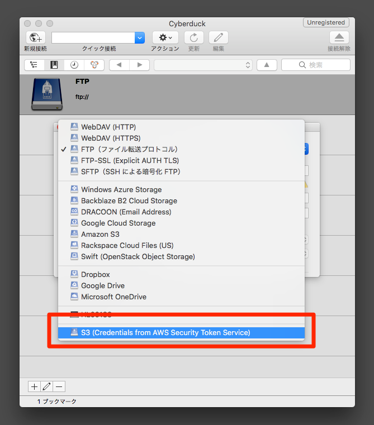Choose Rackspace Cloud Files (US)
Screen dimensions: 374x425
click(x=181, y=245)
